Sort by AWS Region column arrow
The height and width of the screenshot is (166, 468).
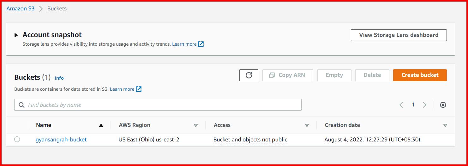(x=196, y=125)
